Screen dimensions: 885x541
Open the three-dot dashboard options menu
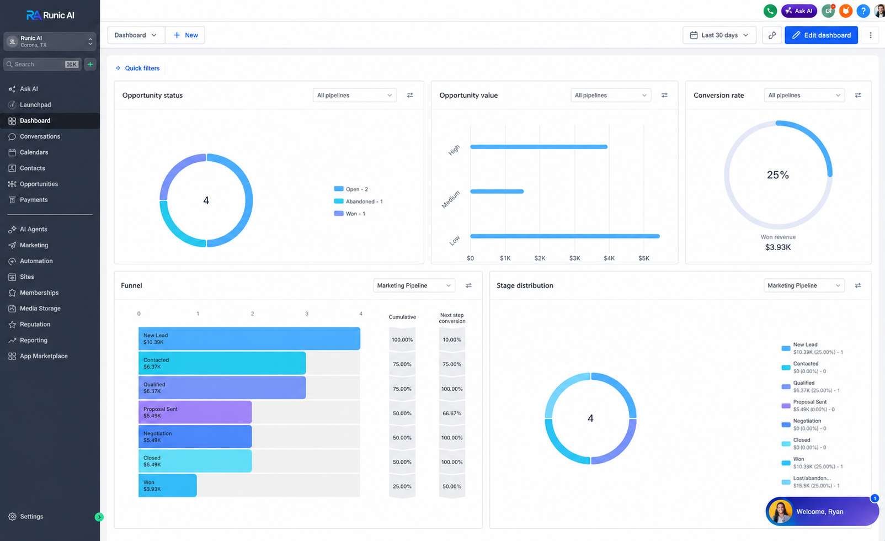click(871, 35)
